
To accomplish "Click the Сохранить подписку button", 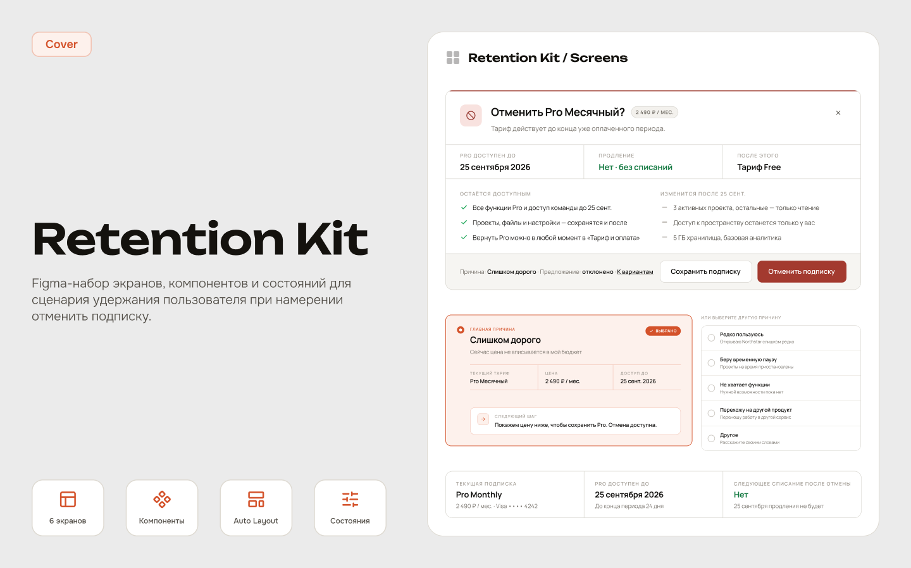I will [705, 272].
